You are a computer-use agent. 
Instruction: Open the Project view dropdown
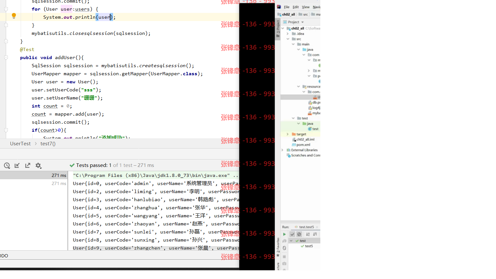click(303, 22)
